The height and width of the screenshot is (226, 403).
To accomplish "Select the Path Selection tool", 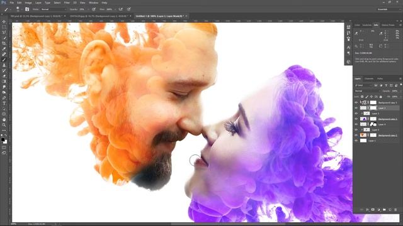I will tap(4, 109).
